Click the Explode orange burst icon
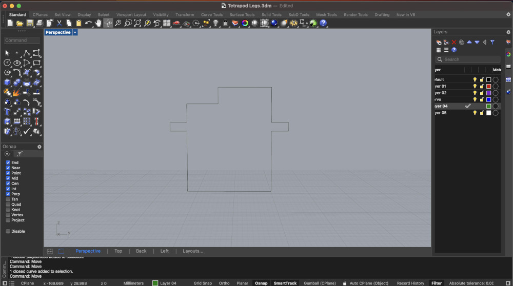The width and height of the screenshot is (513, 286). click(17, 92)
